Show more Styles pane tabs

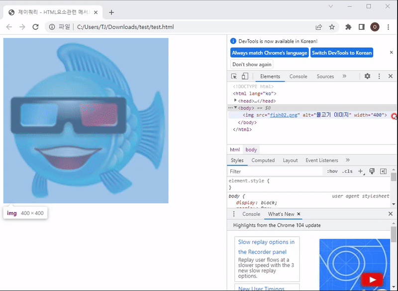pyautogui.click(x=348, y=160)
